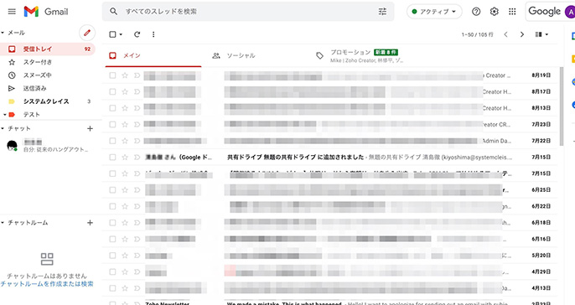
Task: Open the chat contact avatar
Action: [12, 146]
